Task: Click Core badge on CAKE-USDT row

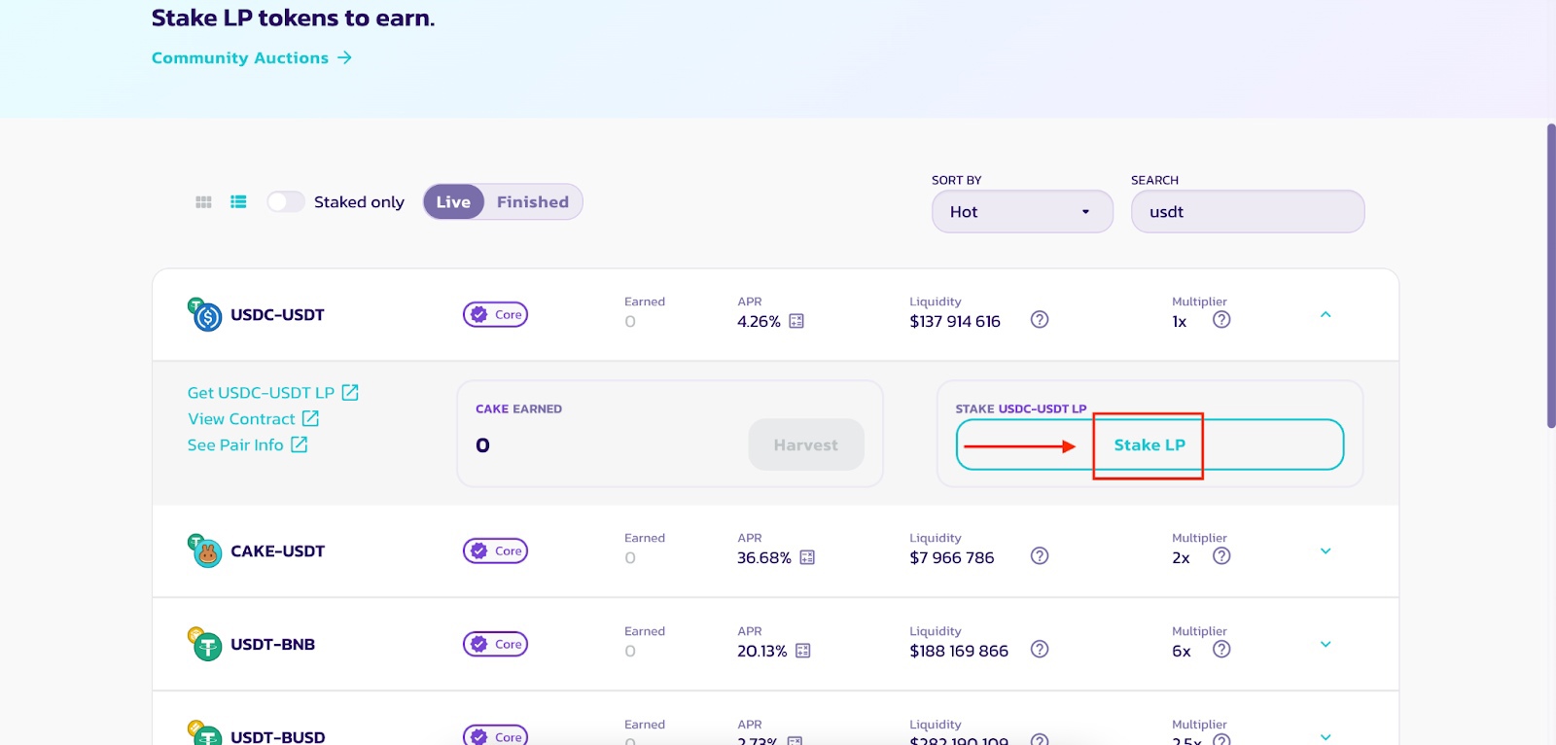Action: click(496, 551)
